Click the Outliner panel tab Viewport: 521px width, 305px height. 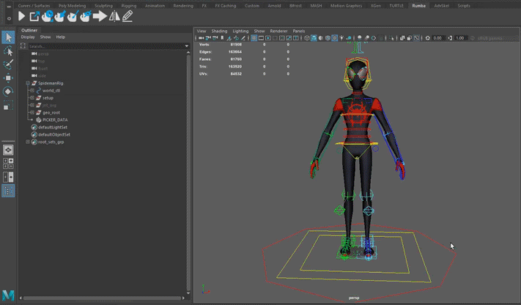pyautogui.click(x=29, y=30)
